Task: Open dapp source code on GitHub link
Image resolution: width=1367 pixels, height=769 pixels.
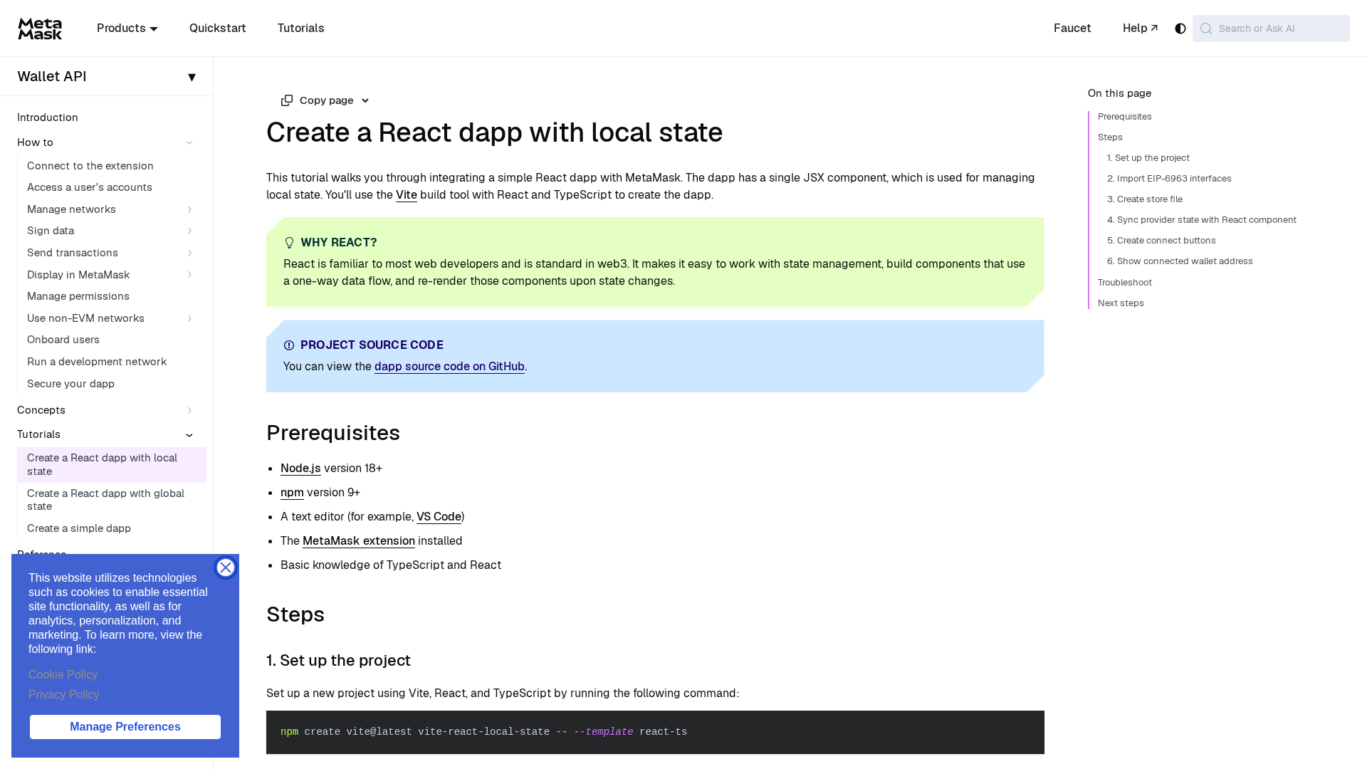Action: coord(449,367)
